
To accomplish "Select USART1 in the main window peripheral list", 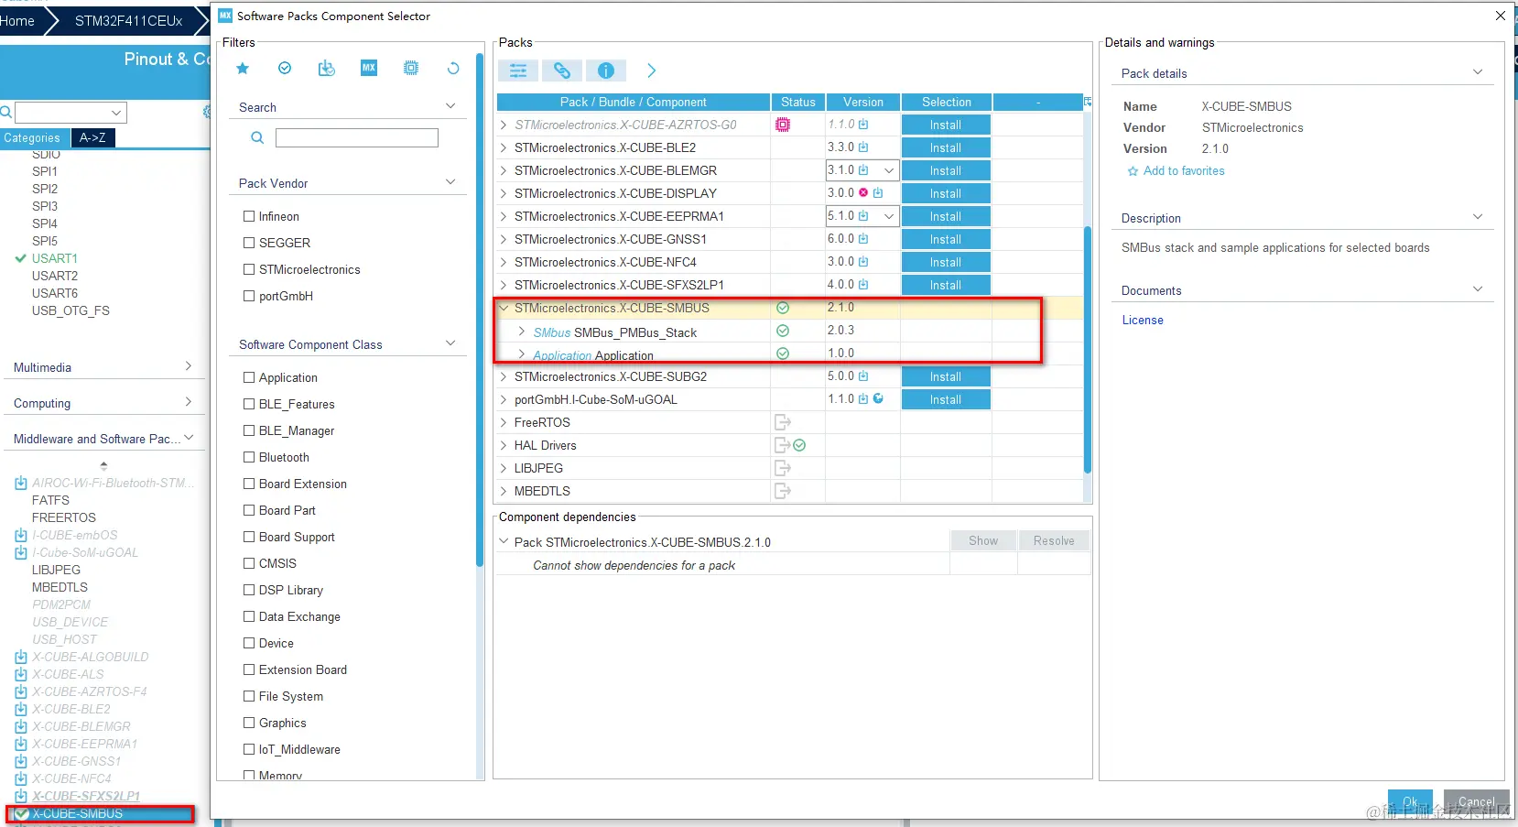I will pyautogui.click(x=55, y=258).
